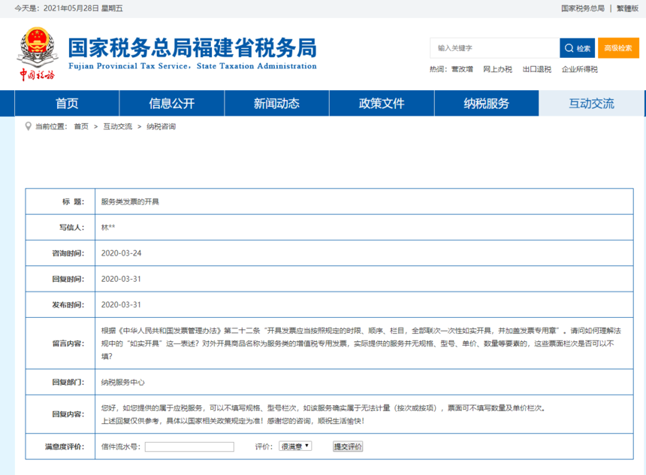Image resolution: width=646 pixels, height=475 pixels.
Task: Select 政策文件 in the navigation bar
Action: tap(382, 104)
